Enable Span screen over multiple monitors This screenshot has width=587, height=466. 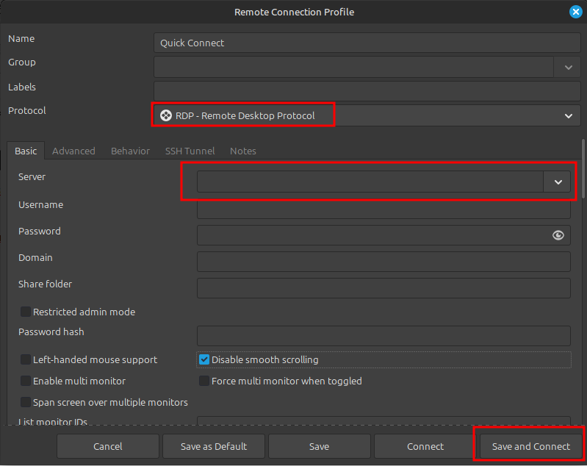[x=26, y=403]
